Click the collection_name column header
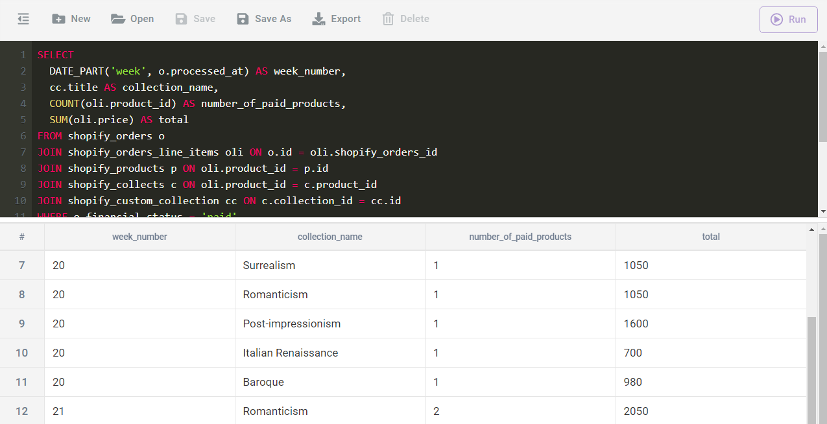Image resolution: width=827 pixels, height=424 pixels. 330,237
